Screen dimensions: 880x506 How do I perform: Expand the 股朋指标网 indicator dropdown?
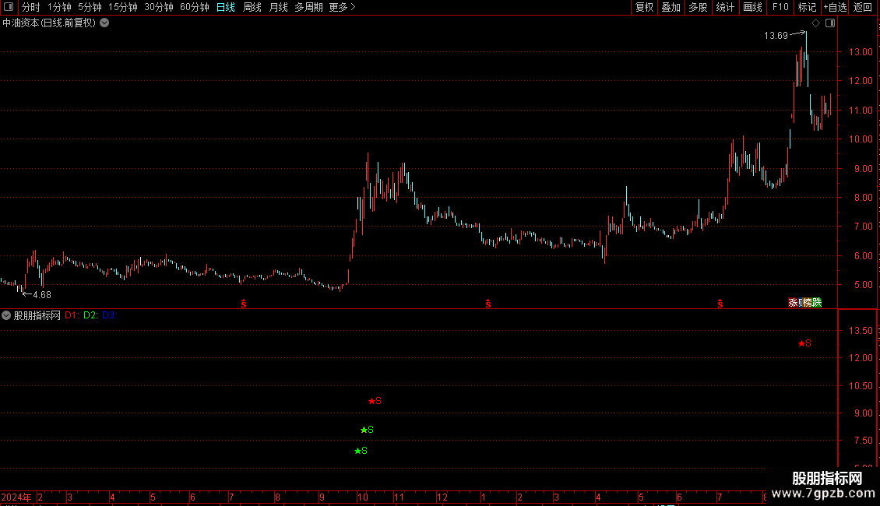6,315
